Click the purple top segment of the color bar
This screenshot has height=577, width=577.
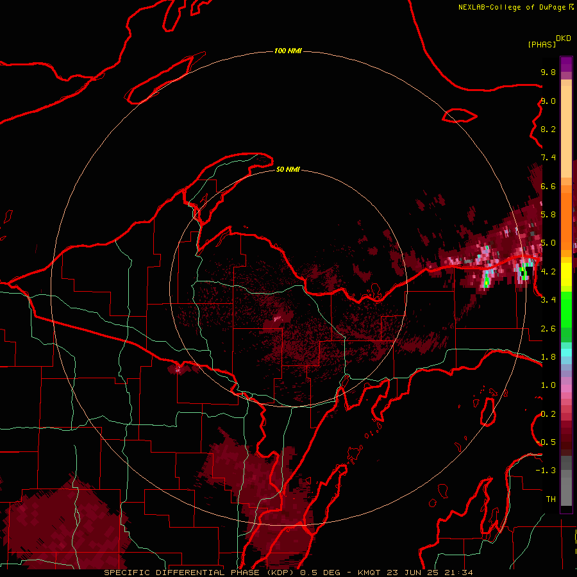tap(566, 64)
